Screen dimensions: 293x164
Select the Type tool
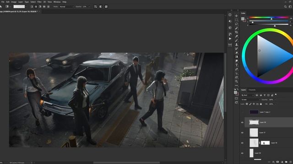pyautogui.click(x=236, y=65)
